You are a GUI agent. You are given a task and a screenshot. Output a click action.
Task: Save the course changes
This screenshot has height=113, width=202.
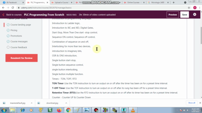click(x=184, y=15)
